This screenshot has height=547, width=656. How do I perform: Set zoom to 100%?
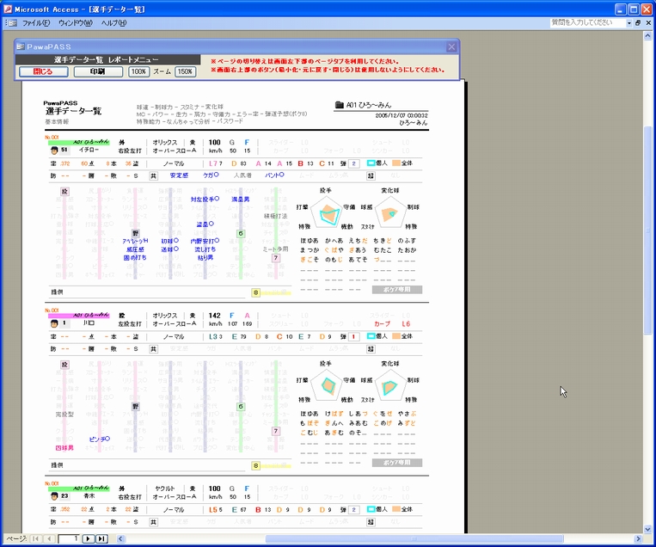tap(138, 71)
